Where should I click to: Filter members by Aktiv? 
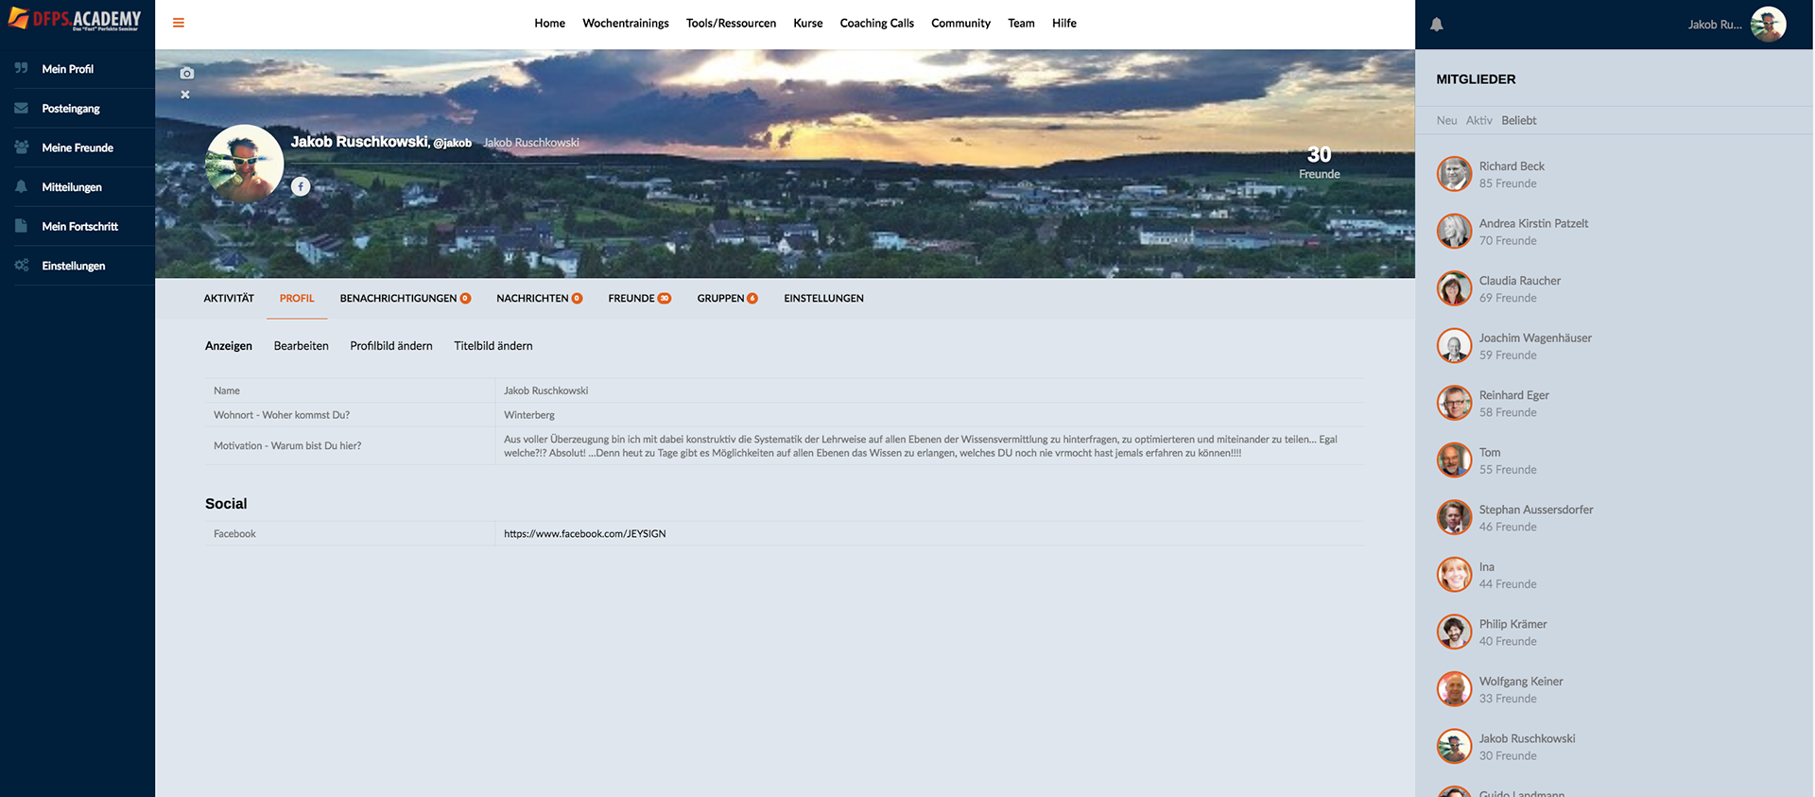[x=1479, y=120]
